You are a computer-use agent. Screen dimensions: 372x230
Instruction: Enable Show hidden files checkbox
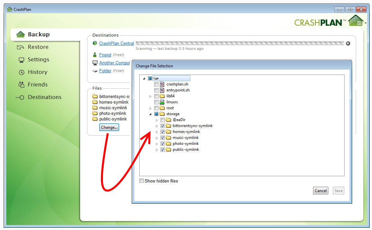point(141,181)
